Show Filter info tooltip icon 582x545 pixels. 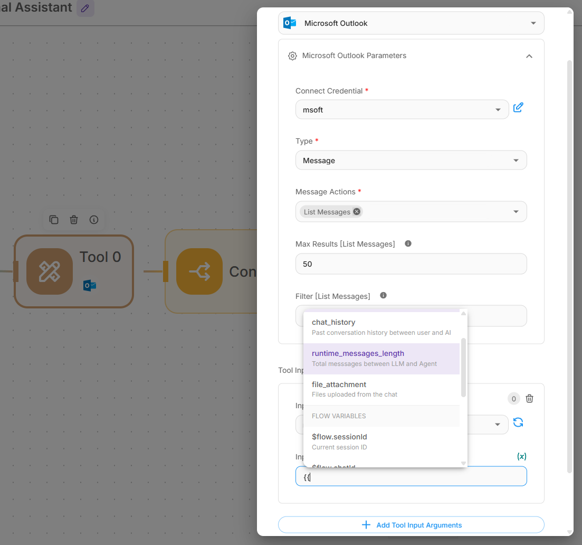(383, 296)
